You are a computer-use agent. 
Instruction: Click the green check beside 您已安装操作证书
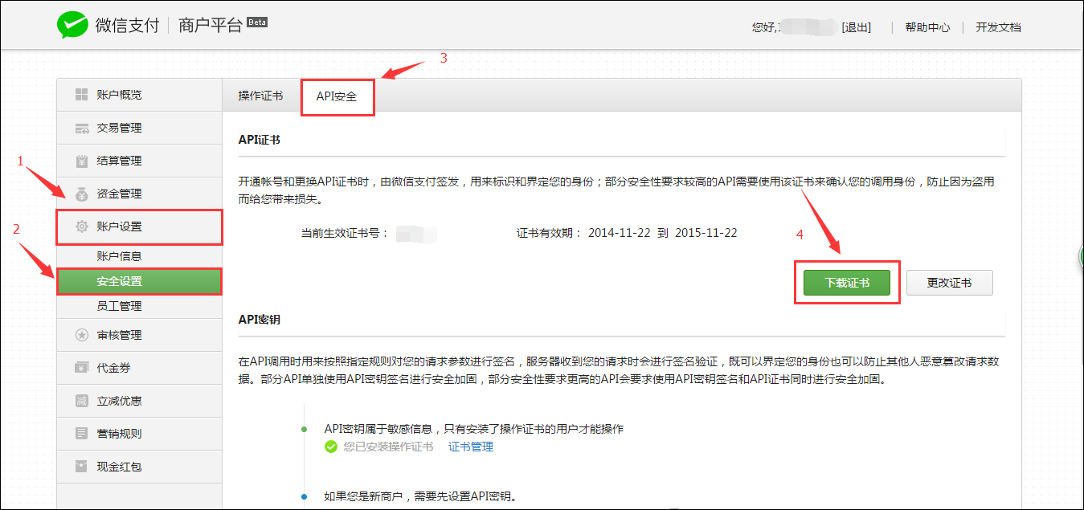point(330,447)
